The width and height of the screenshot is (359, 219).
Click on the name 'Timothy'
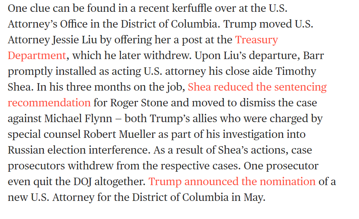[295, 71]
